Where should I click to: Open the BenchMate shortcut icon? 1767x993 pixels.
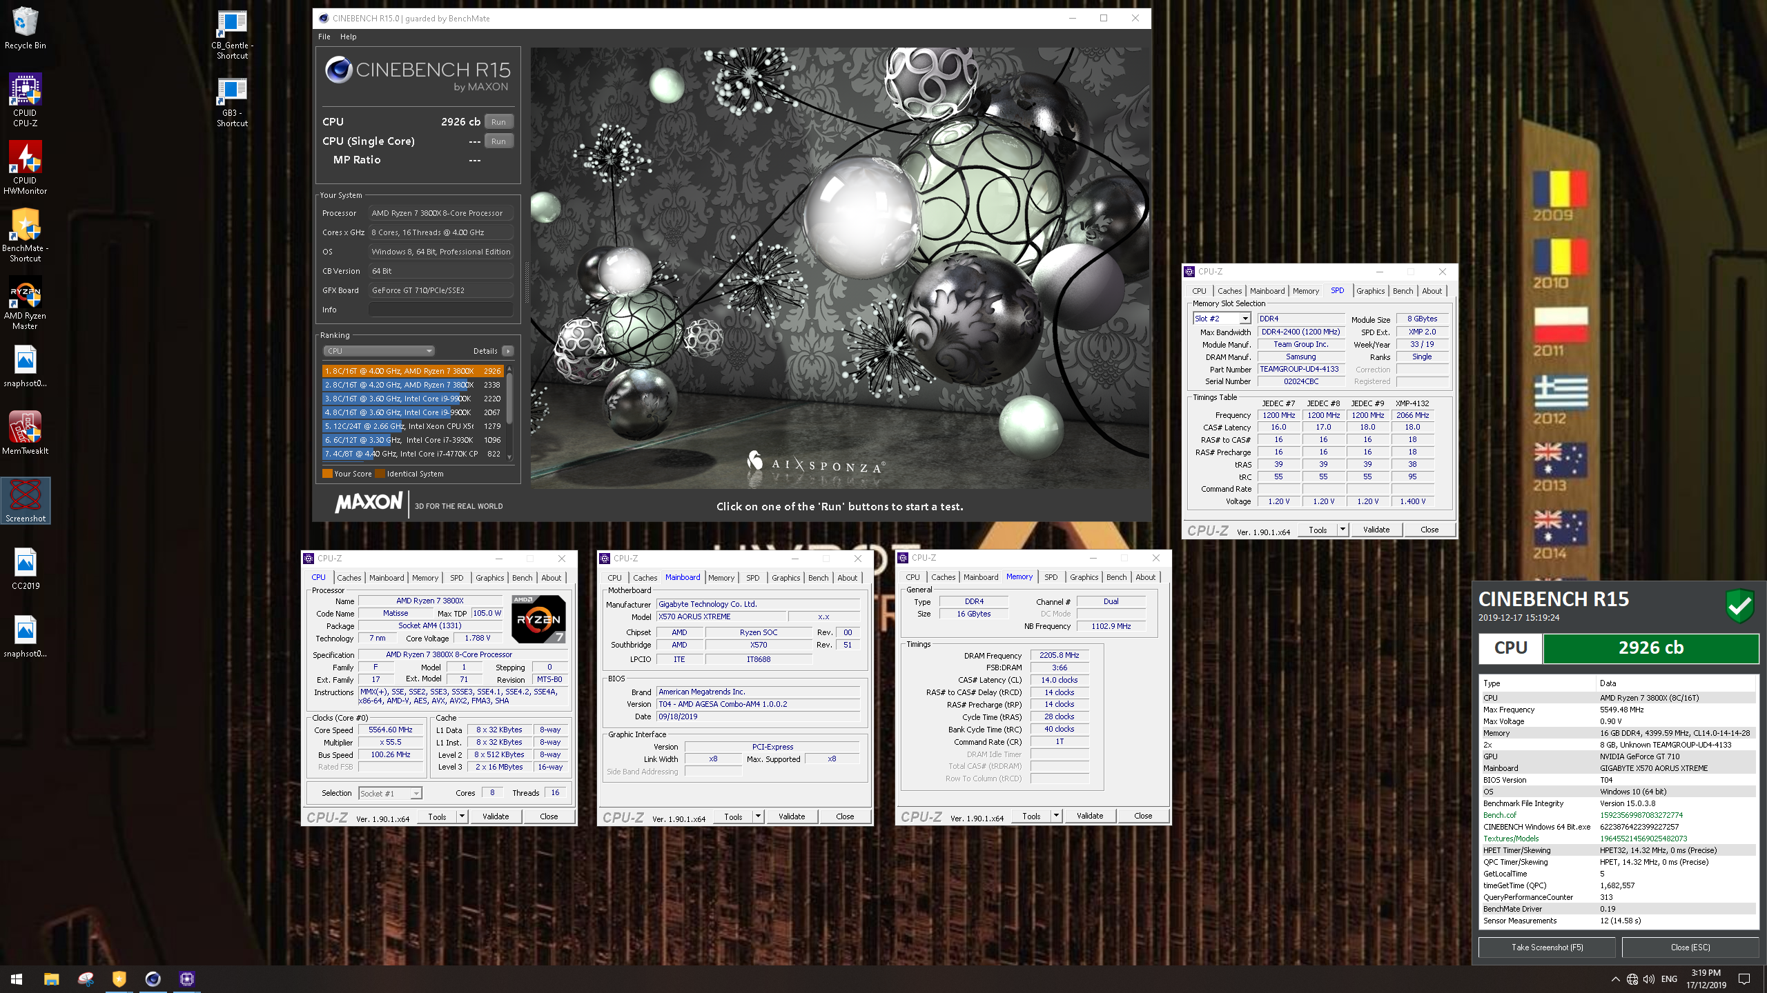coord(25,235)
